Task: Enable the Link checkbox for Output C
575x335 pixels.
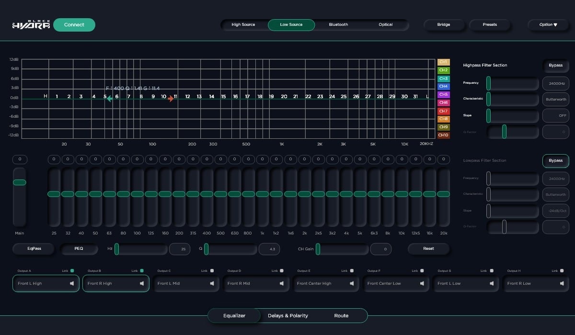Action: coord(212,271)
